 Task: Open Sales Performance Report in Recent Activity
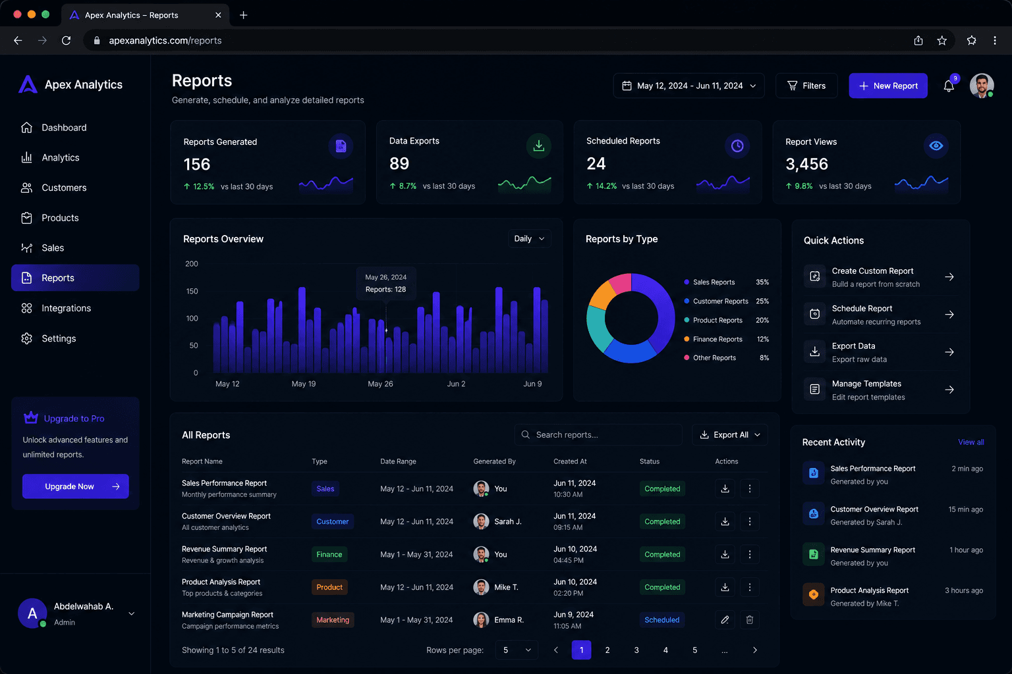[893, 475]
